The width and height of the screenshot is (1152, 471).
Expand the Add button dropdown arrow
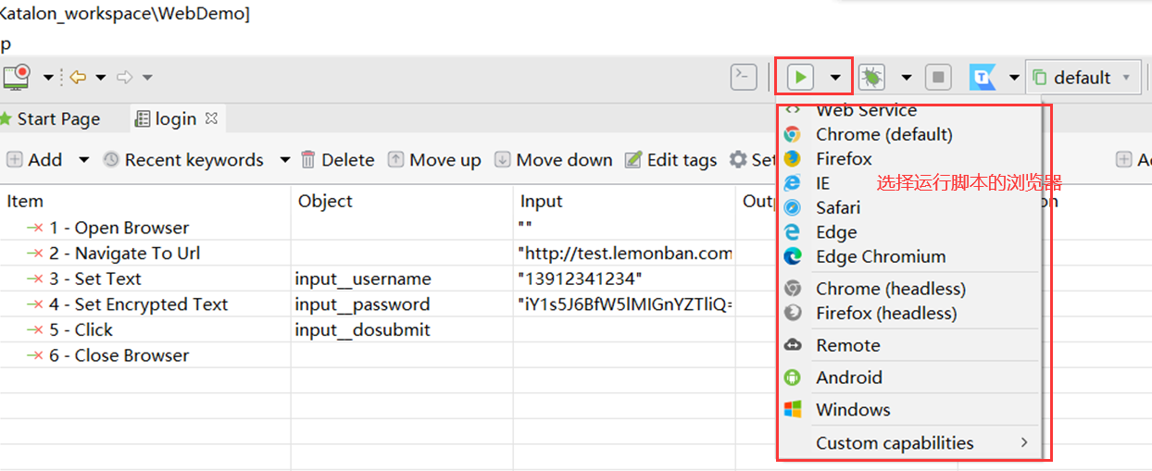click(83, 160)
